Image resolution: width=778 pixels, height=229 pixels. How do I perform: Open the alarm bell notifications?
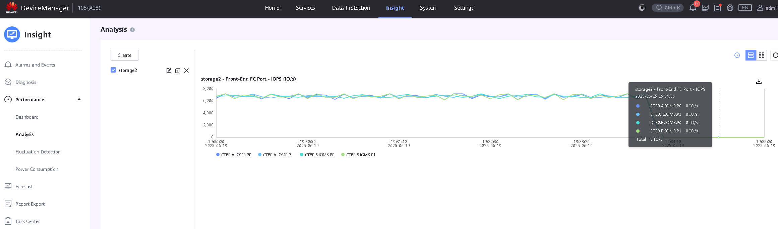click(x=693, y=8)
